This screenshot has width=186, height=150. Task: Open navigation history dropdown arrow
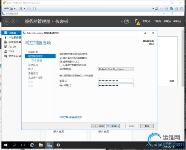point(17,21)
